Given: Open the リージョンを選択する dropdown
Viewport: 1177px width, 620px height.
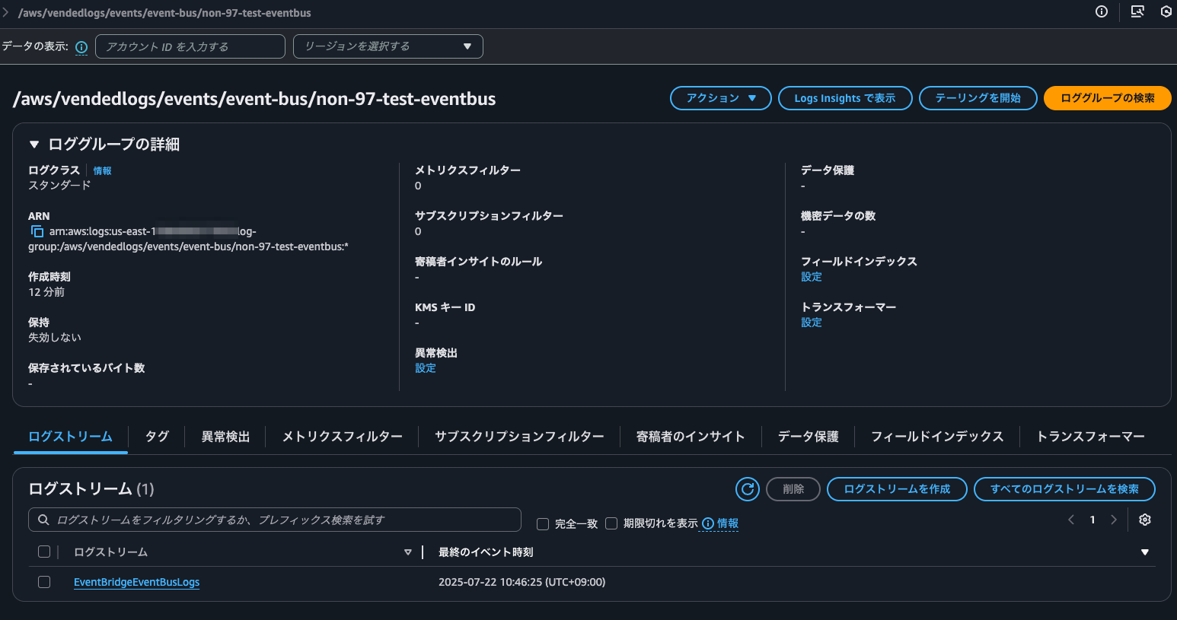Looking at the screenshot, I should click(388, 46).
